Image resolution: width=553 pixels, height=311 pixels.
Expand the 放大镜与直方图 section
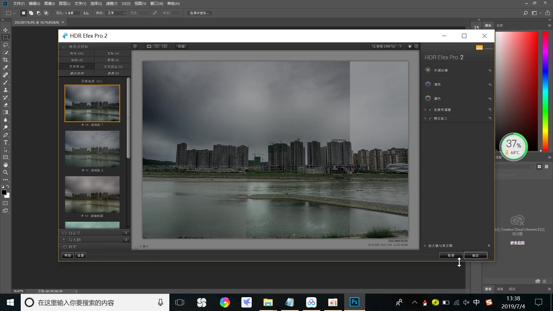(x=425, y=246)
